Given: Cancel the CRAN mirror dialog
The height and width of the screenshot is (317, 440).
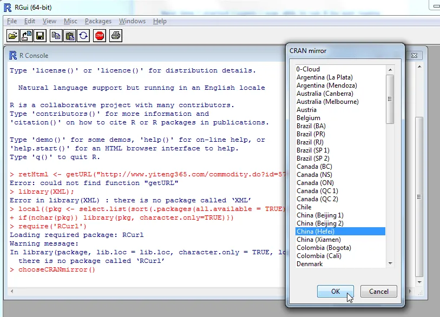Looking at the screenshot, I should 378,292.
